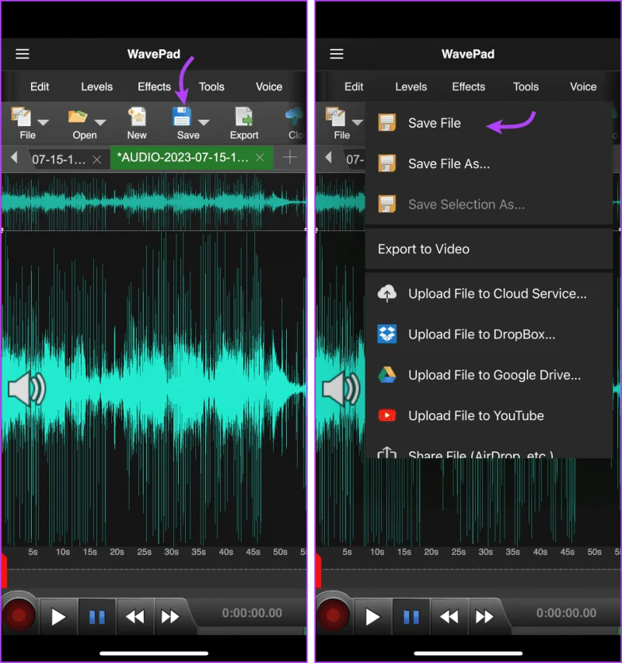Select Save File As... menu entry

489,163
